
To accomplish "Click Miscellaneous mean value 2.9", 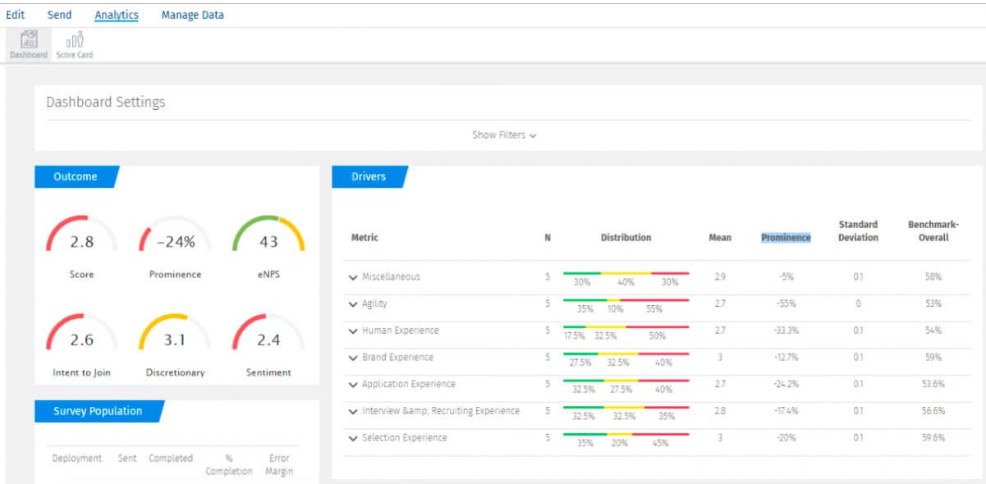I will click(720, 277).
